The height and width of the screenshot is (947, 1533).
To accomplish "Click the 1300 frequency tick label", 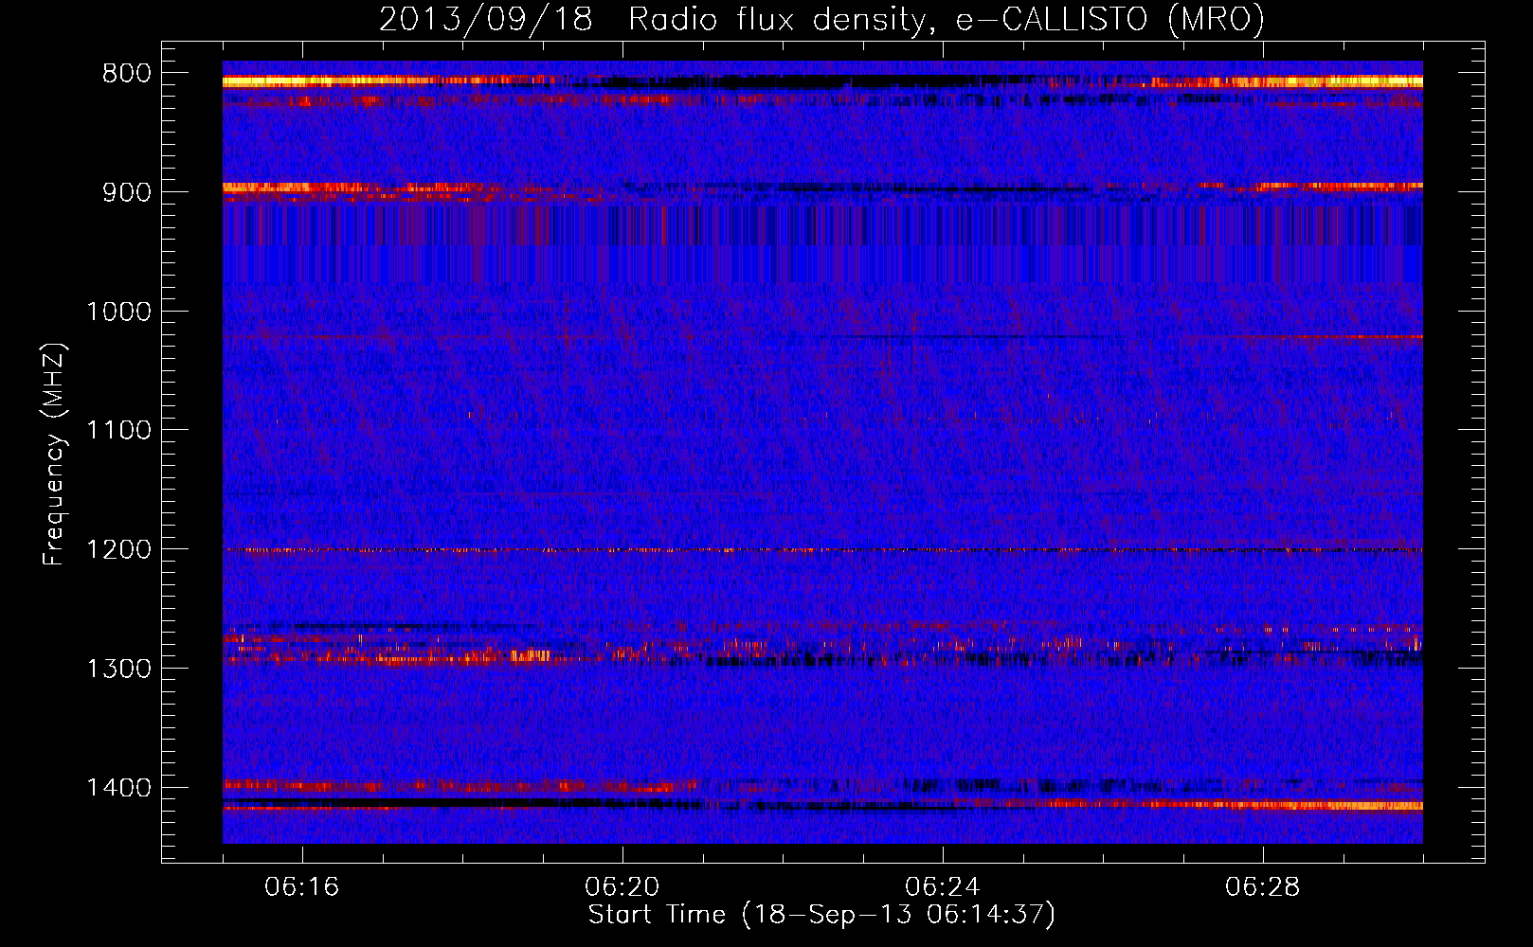I will tap(118, 670).
